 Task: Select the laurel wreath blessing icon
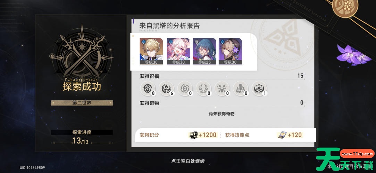tap(203, 89)
